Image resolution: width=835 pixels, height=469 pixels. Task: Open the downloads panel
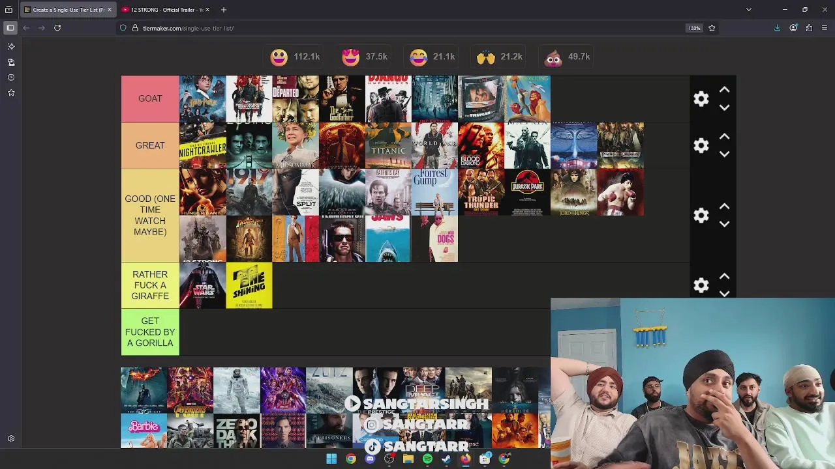(777, 28)
